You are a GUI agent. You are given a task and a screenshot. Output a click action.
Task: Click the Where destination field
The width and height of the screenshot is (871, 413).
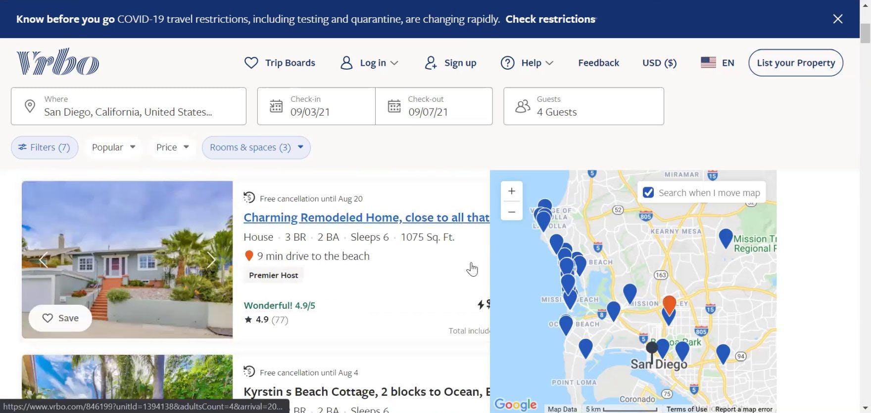(128, 106)
